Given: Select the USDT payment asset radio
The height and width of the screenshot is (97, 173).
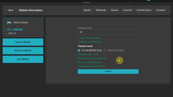Looking at the screenshot, I should click(105, 50).
